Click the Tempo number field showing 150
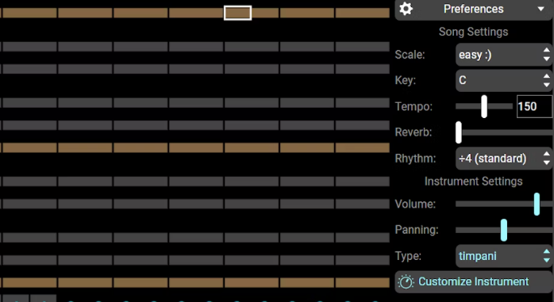The image size is (554, 302). pyautogui.click(x=534, y=106)
